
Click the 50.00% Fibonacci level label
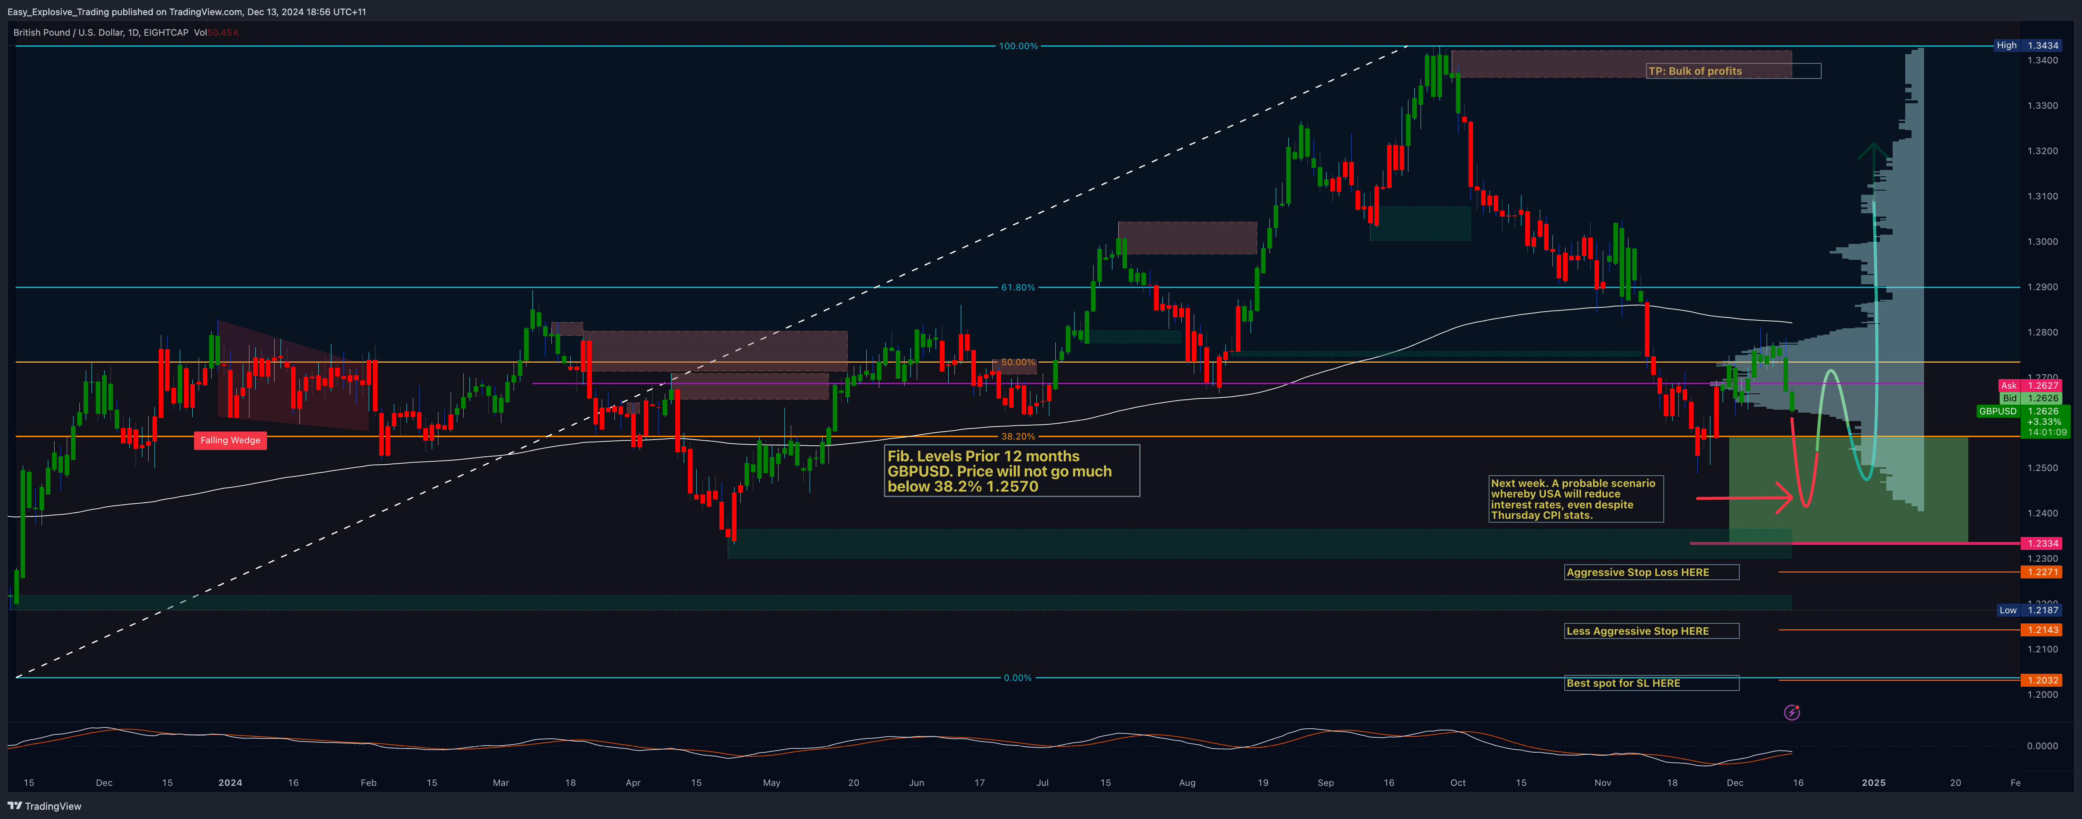[x=1017, y=362]
